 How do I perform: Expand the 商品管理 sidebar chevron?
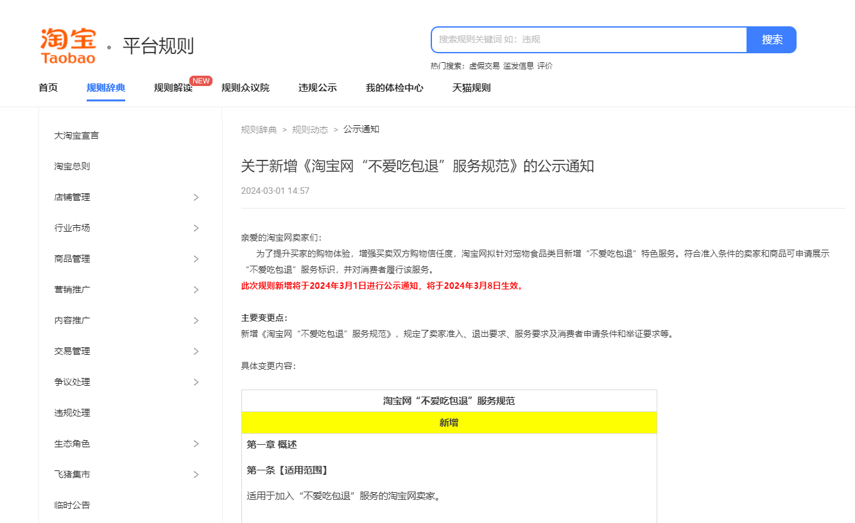[196, 259]
